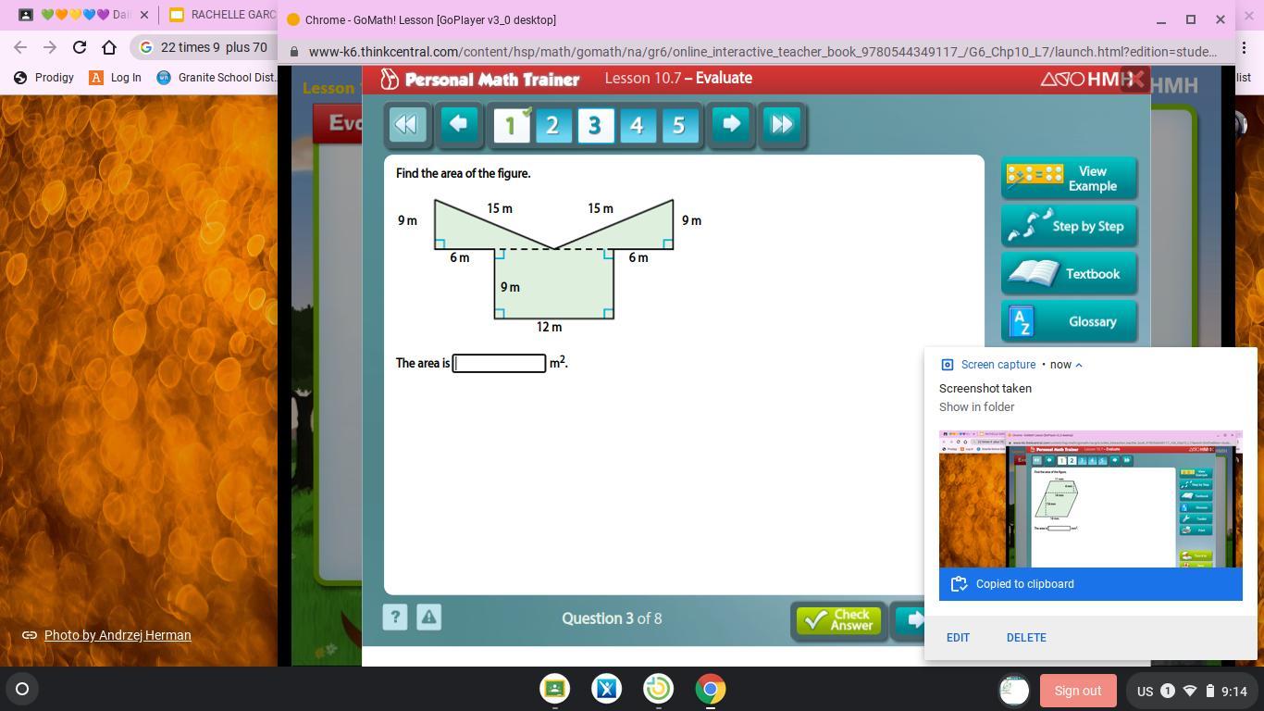
Task: Open Granite School Dist. bookmark
Action: [x=217, y=78]
